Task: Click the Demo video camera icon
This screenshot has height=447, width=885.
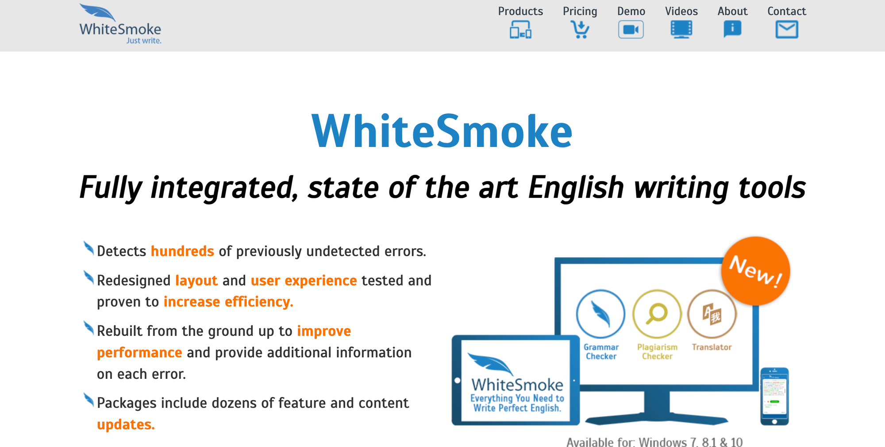Action: 631,30
